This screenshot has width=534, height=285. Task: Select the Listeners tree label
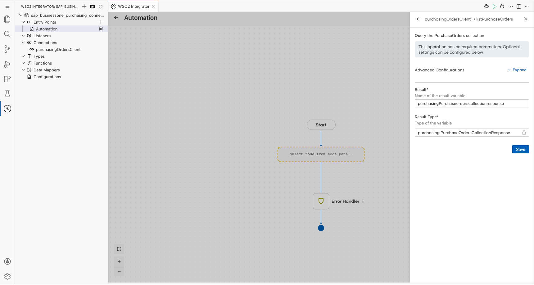pyautogui.click(x=42, y=36)
